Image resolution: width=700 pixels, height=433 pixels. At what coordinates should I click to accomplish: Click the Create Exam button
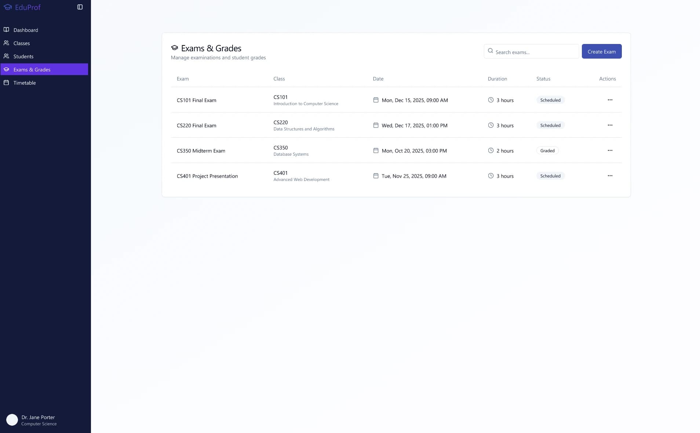(602, 51)
